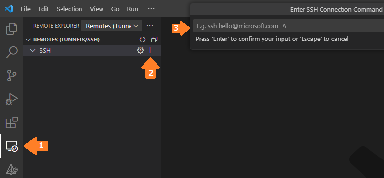Open the Search view icon
384x178 pixels.
click(x=12, y=52)
